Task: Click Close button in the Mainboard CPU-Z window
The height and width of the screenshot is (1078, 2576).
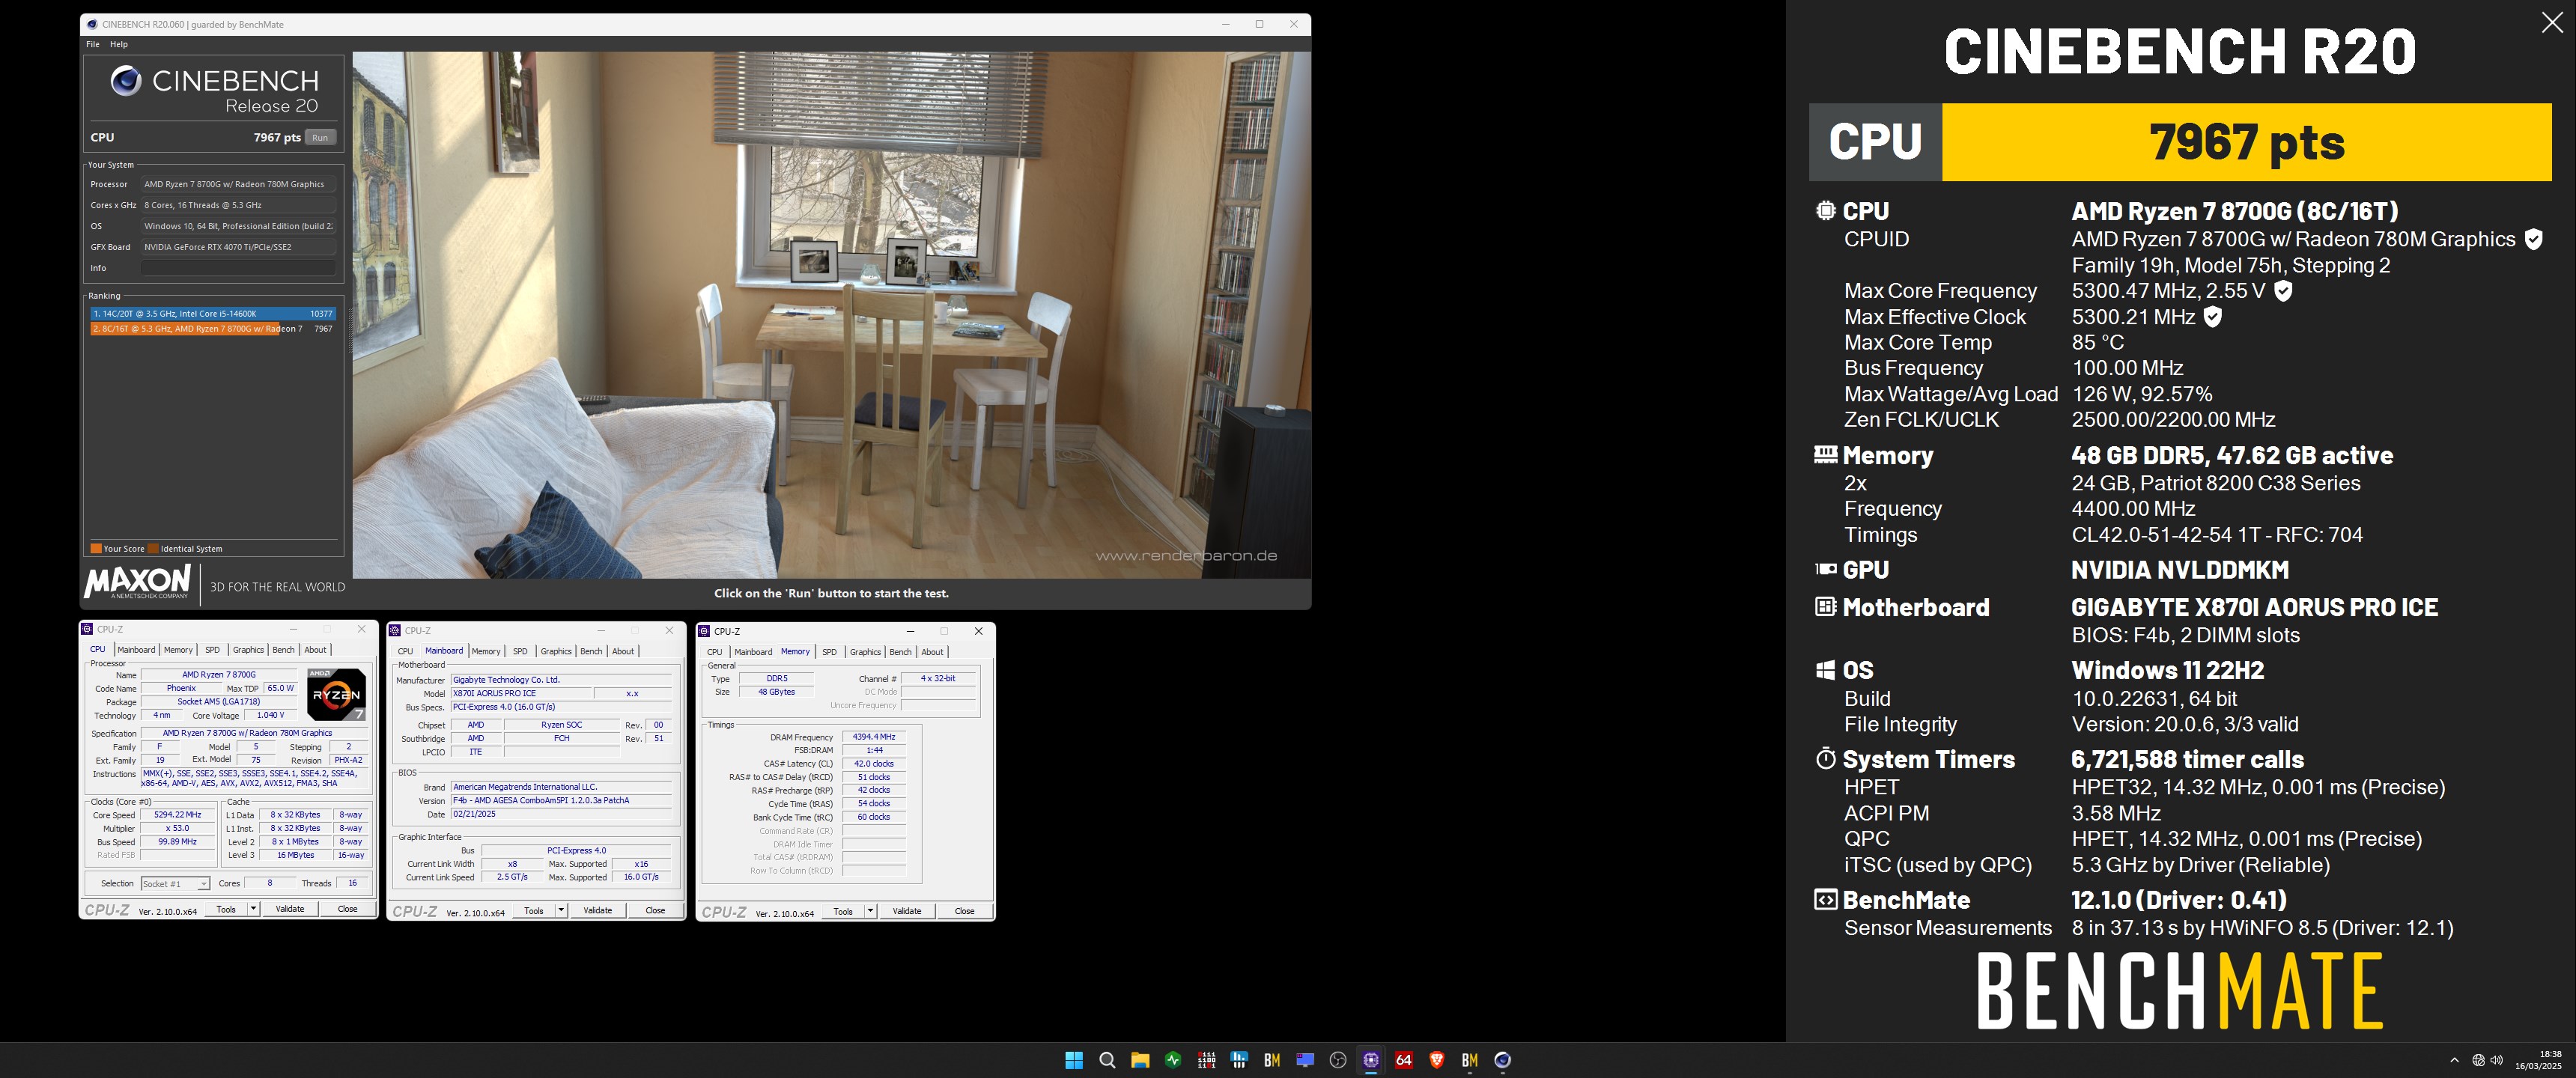Action: tap(655, 910)
